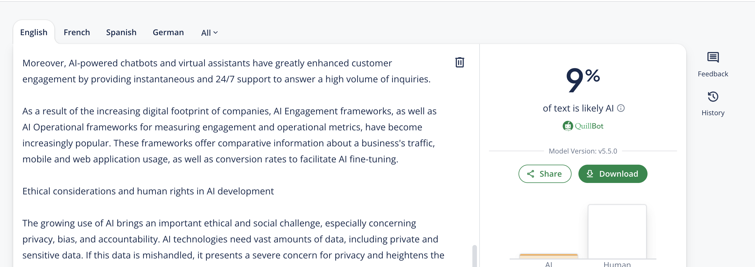Click the green Download button
The height and width of the screenshot is (267, 755).
pos(613,174)
